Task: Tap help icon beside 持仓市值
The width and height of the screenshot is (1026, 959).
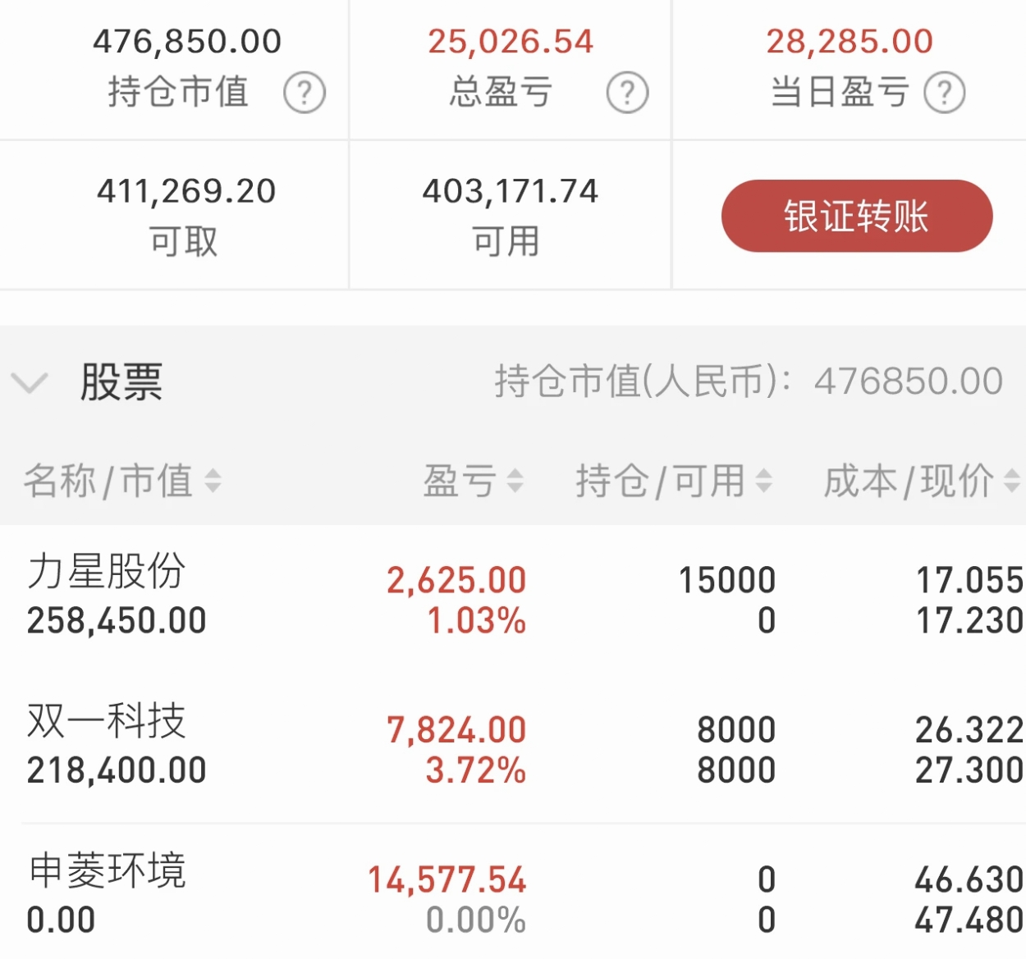Action: click(x=305, y=93)
